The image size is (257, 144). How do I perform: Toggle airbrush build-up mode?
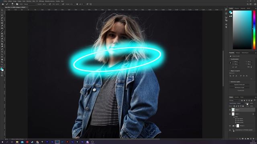pyautogui.click(x=63, y=4)
